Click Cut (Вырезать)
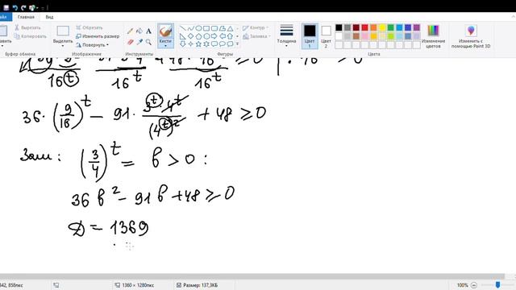 click(x=27, y=27)
